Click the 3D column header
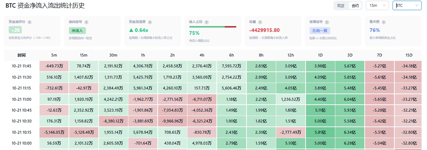 (350, 55)
